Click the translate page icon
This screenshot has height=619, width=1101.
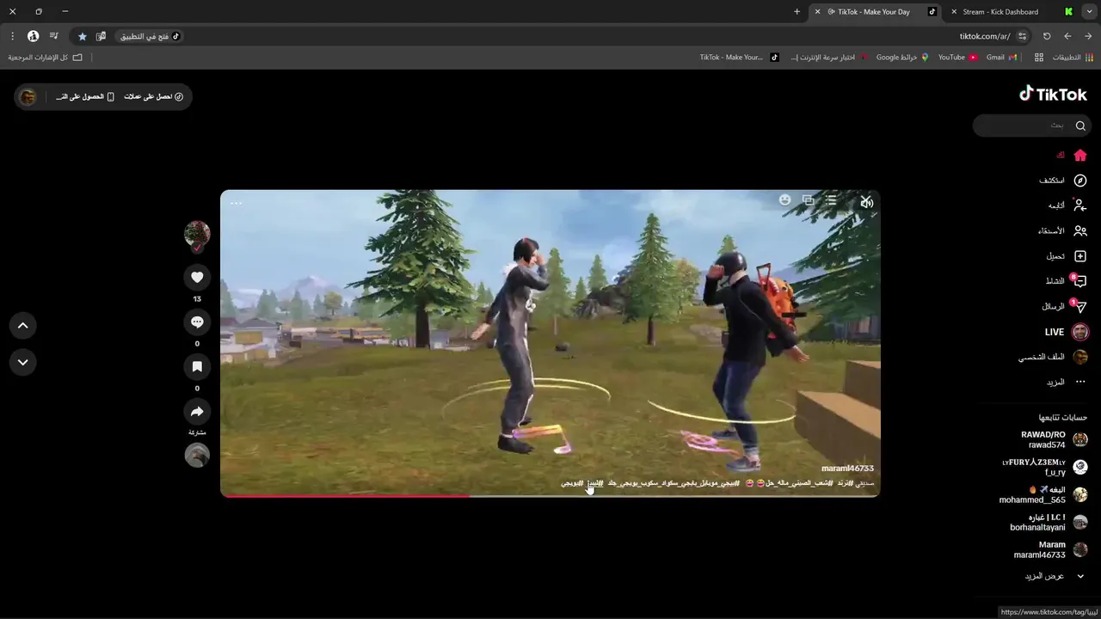[101, 36]
